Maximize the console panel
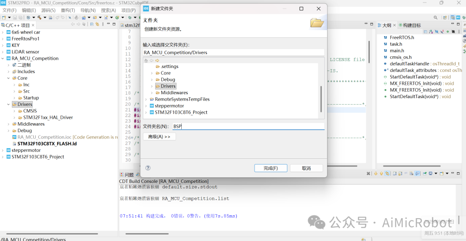Viewport: 466px width, 241px height. pos(458,173)
